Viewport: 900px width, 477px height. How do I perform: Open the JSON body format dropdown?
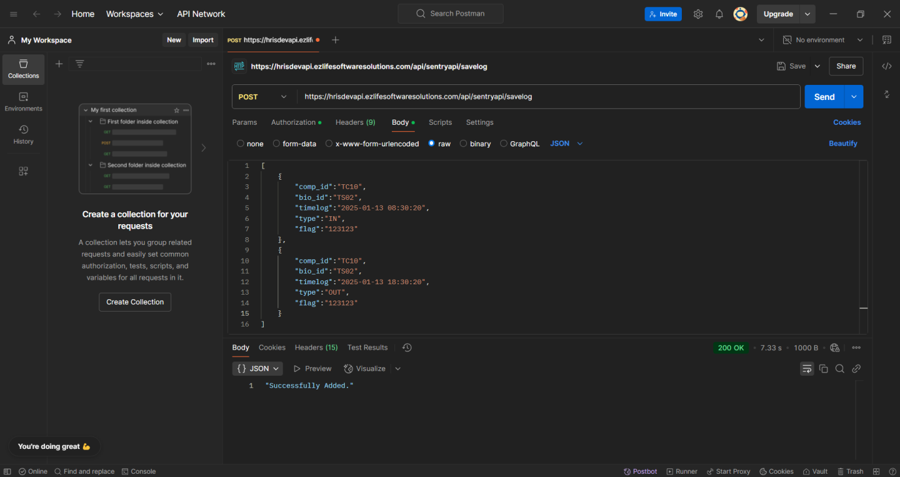click(566, 144)
